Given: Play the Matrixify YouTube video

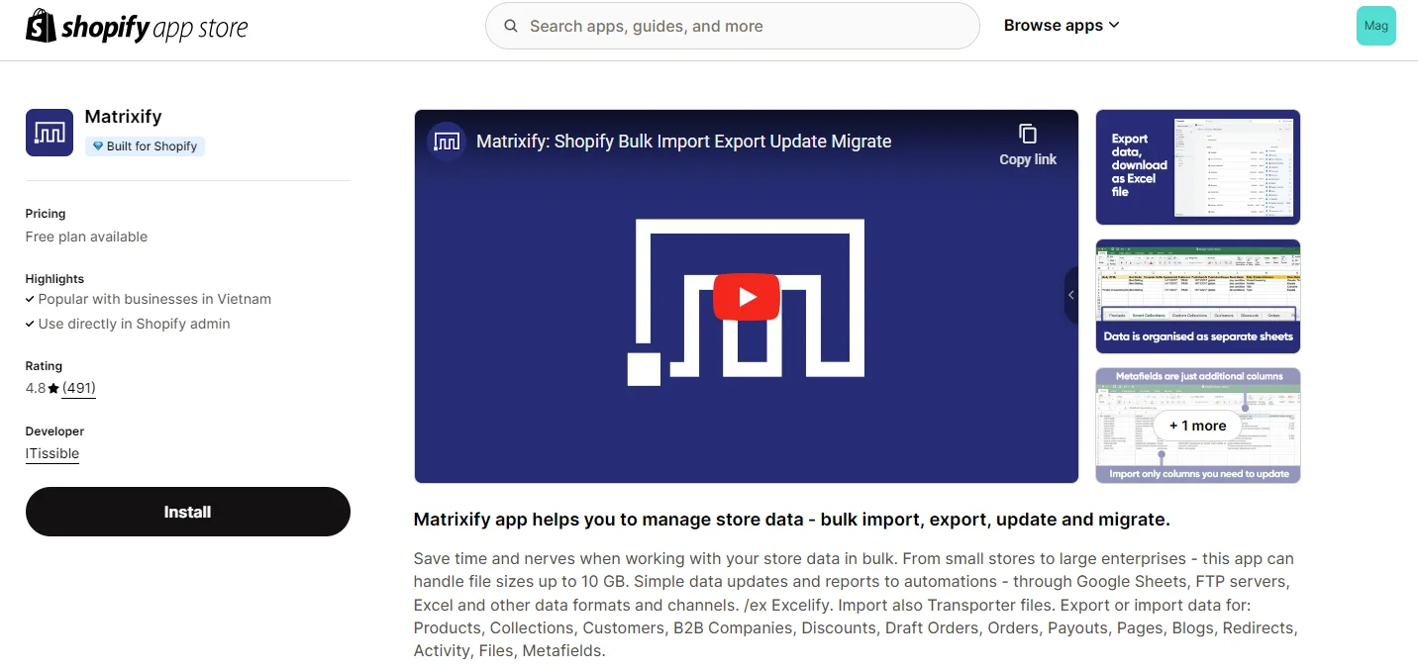Looking at the screenshot, I should (747, 297).
